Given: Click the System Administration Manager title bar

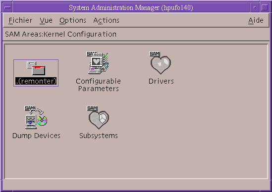Looking at the screenshot, I should 131,7.
